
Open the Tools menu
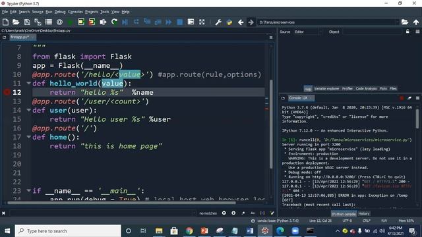[x=105, y=12]
